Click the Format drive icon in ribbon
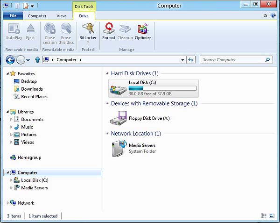This screenshot has width=280, height=223. click(x=109, y=30)
